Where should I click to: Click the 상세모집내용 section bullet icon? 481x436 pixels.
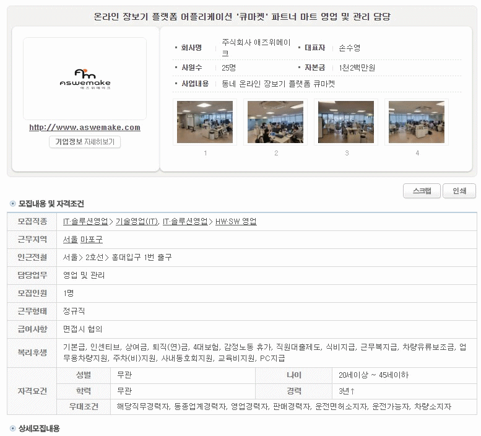click(13, 429)
